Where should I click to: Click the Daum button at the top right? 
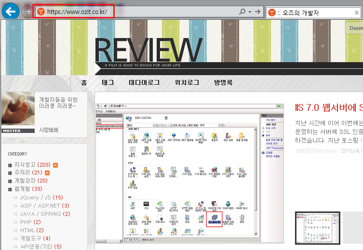pos(354,28)
